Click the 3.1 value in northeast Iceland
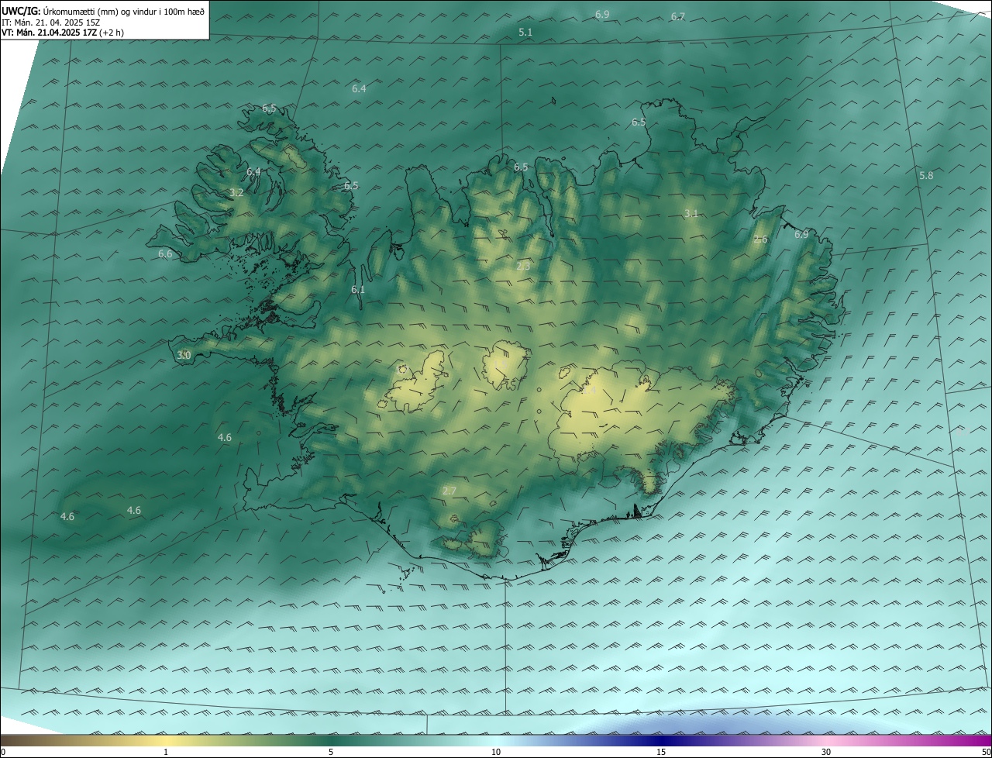The image size is (992, 758). 691,213
